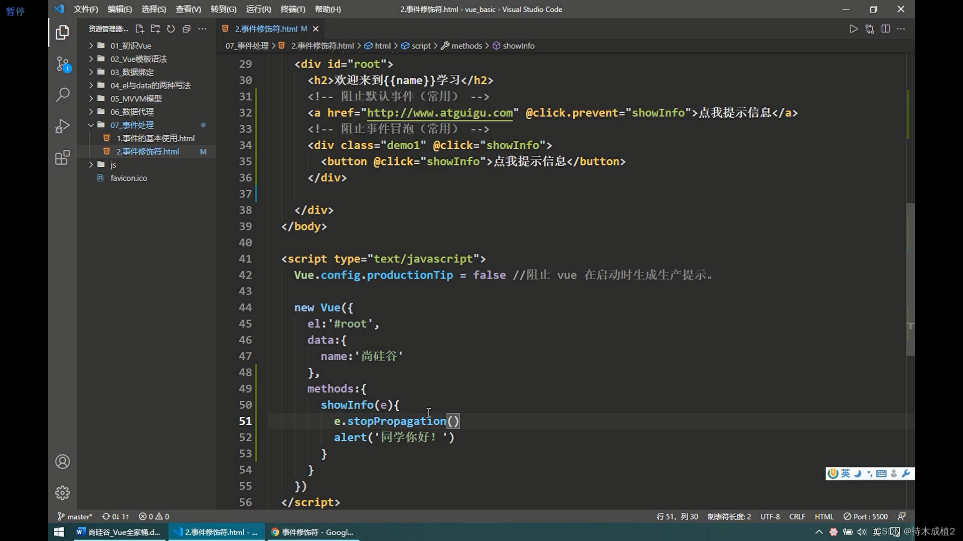Click the Port: 5500 Live Server indicator
Viewport: 963px width, 541px height.
coord(866,516)
